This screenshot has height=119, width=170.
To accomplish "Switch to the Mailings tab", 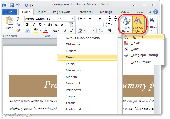I will (106, 12).
